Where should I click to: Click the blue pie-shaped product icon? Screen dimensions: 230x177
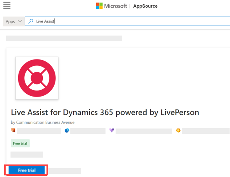(67, 131)
